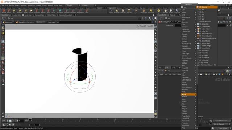This screenshot has height=130, width=232.
Task: Jump to last frame in playbar
Action: 17,121
